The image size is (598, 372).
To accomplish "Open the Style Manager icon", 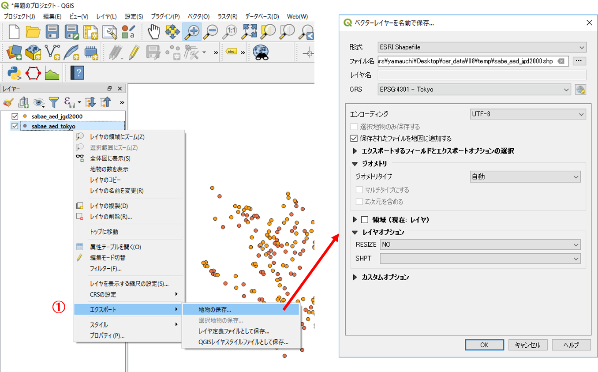I will (128, 32).
